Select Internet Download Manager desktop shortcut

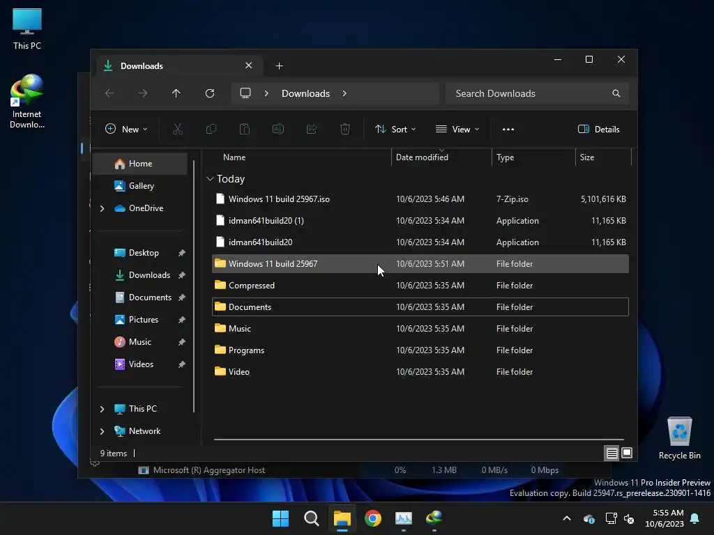(27, 102)
